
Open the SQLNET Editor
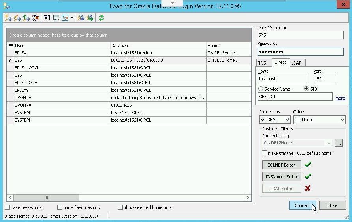click(x=281, y=165)
